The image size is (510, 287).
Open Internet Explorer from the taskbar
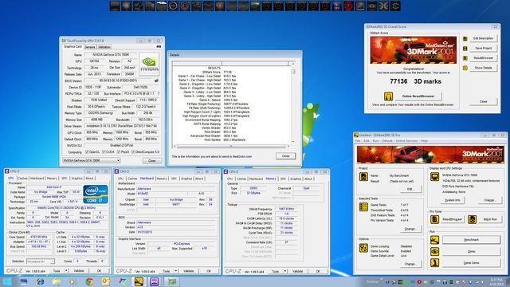40,281
